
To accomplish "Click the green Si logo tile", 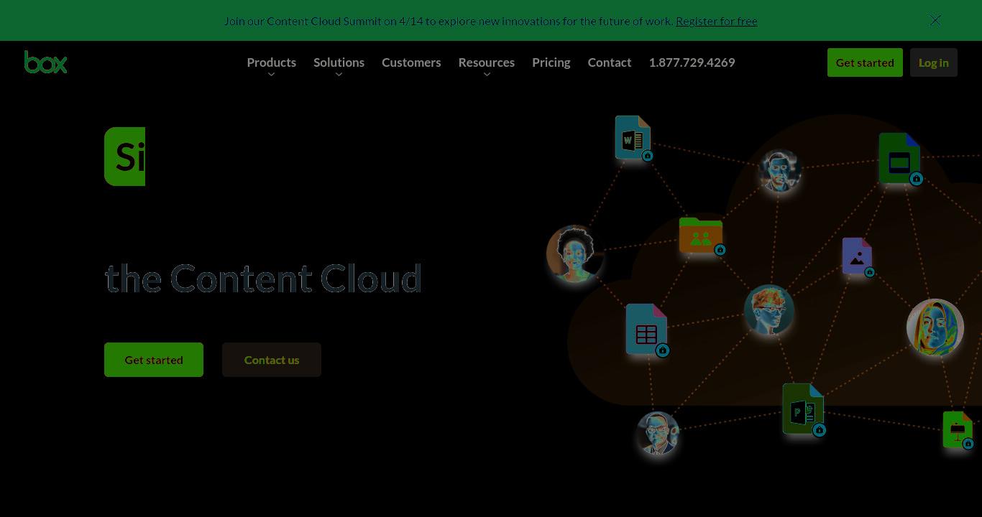I will point(125,157).
